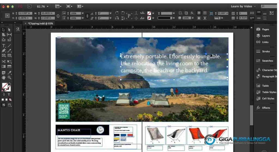Click the flip horizontal icon
This screenshot has height=152, width=279.
[117, 18]
